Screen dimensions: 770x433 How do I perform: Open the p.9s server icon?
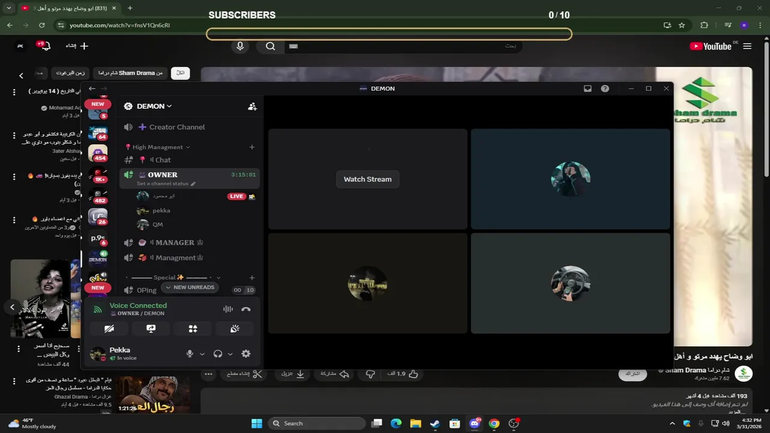98,238
